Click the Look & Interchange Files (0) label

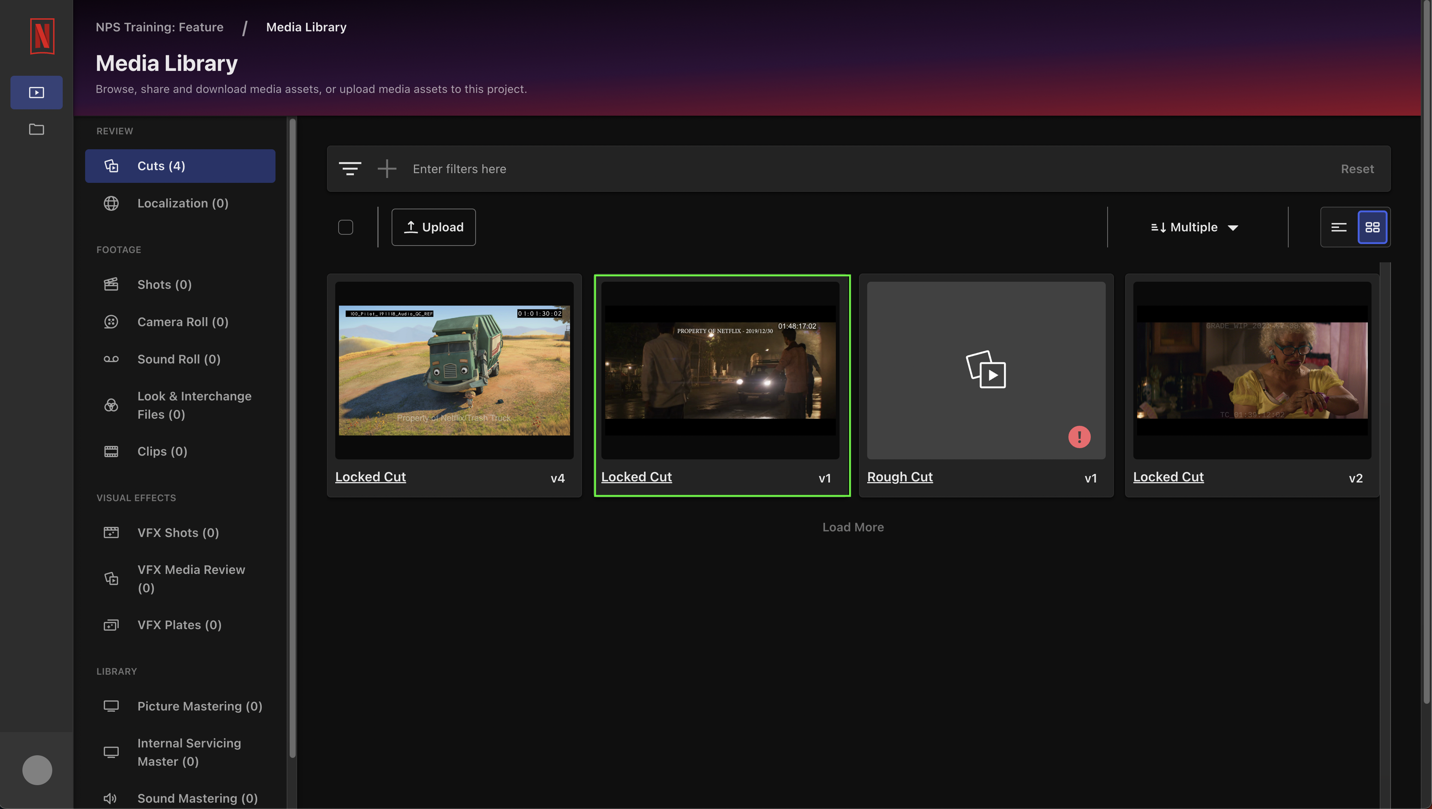[194, 405]
